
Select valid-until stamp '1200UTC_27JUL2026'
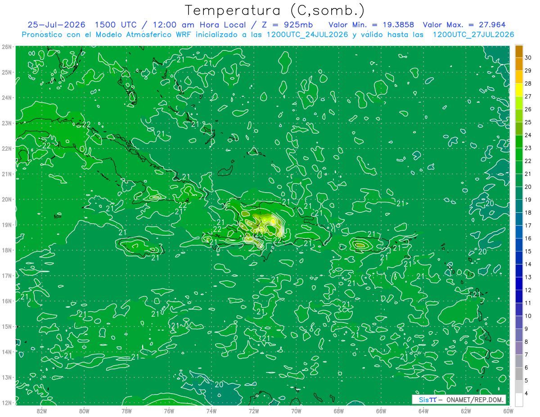point(473,35)
